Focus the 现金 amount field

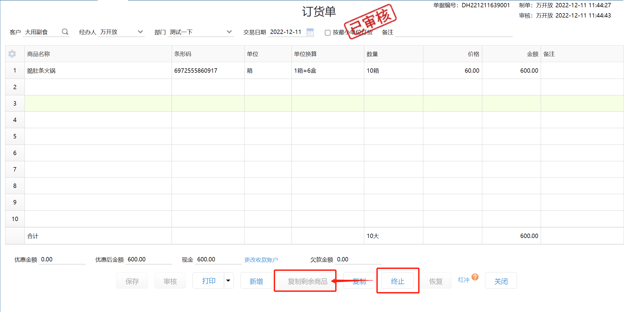click(218, 260)
